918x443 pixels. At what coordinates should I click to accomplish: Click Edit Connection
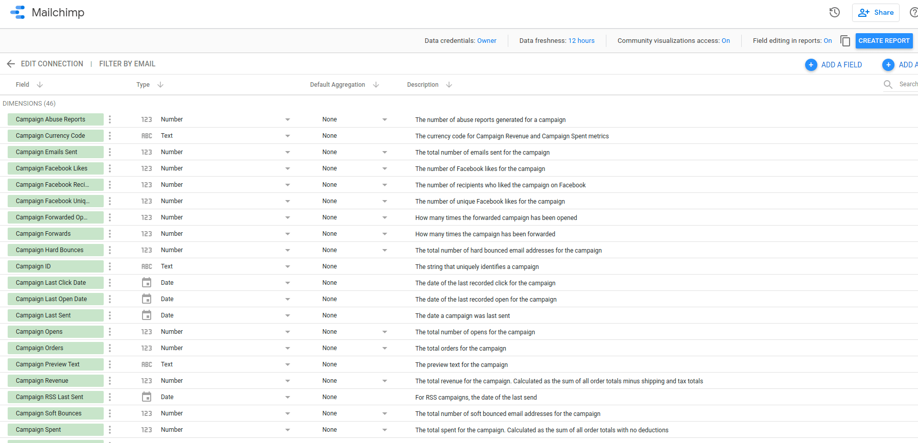pos(52,64)
